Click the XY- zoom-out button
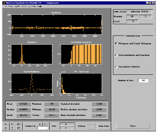Screen dimensions: 158x132 coord(19,128)
